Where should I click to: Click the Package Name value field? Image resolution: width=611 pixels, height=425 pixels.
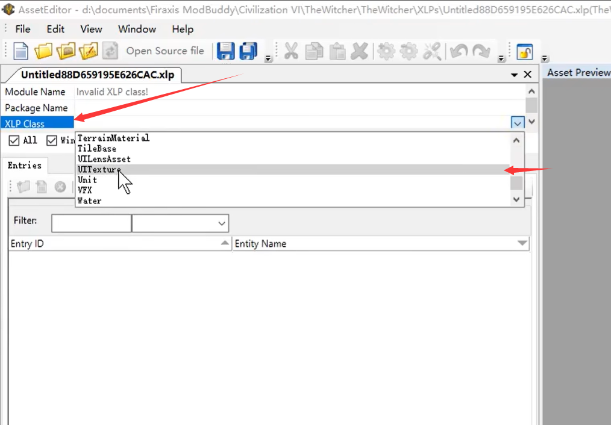tap(300, 108)
